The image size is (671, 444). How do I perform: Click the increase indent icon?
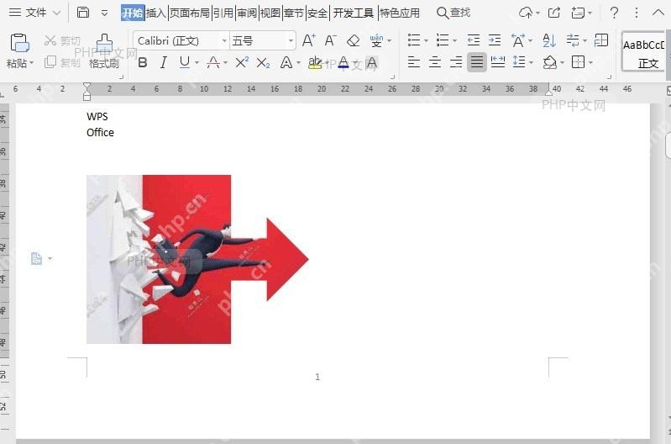pos(495,40)
